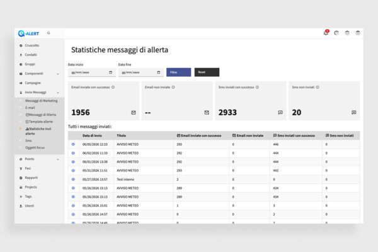378x252 pixels.
Task: Open Messaggi di Marketing submenu item
Action: [x=41, y=101]
